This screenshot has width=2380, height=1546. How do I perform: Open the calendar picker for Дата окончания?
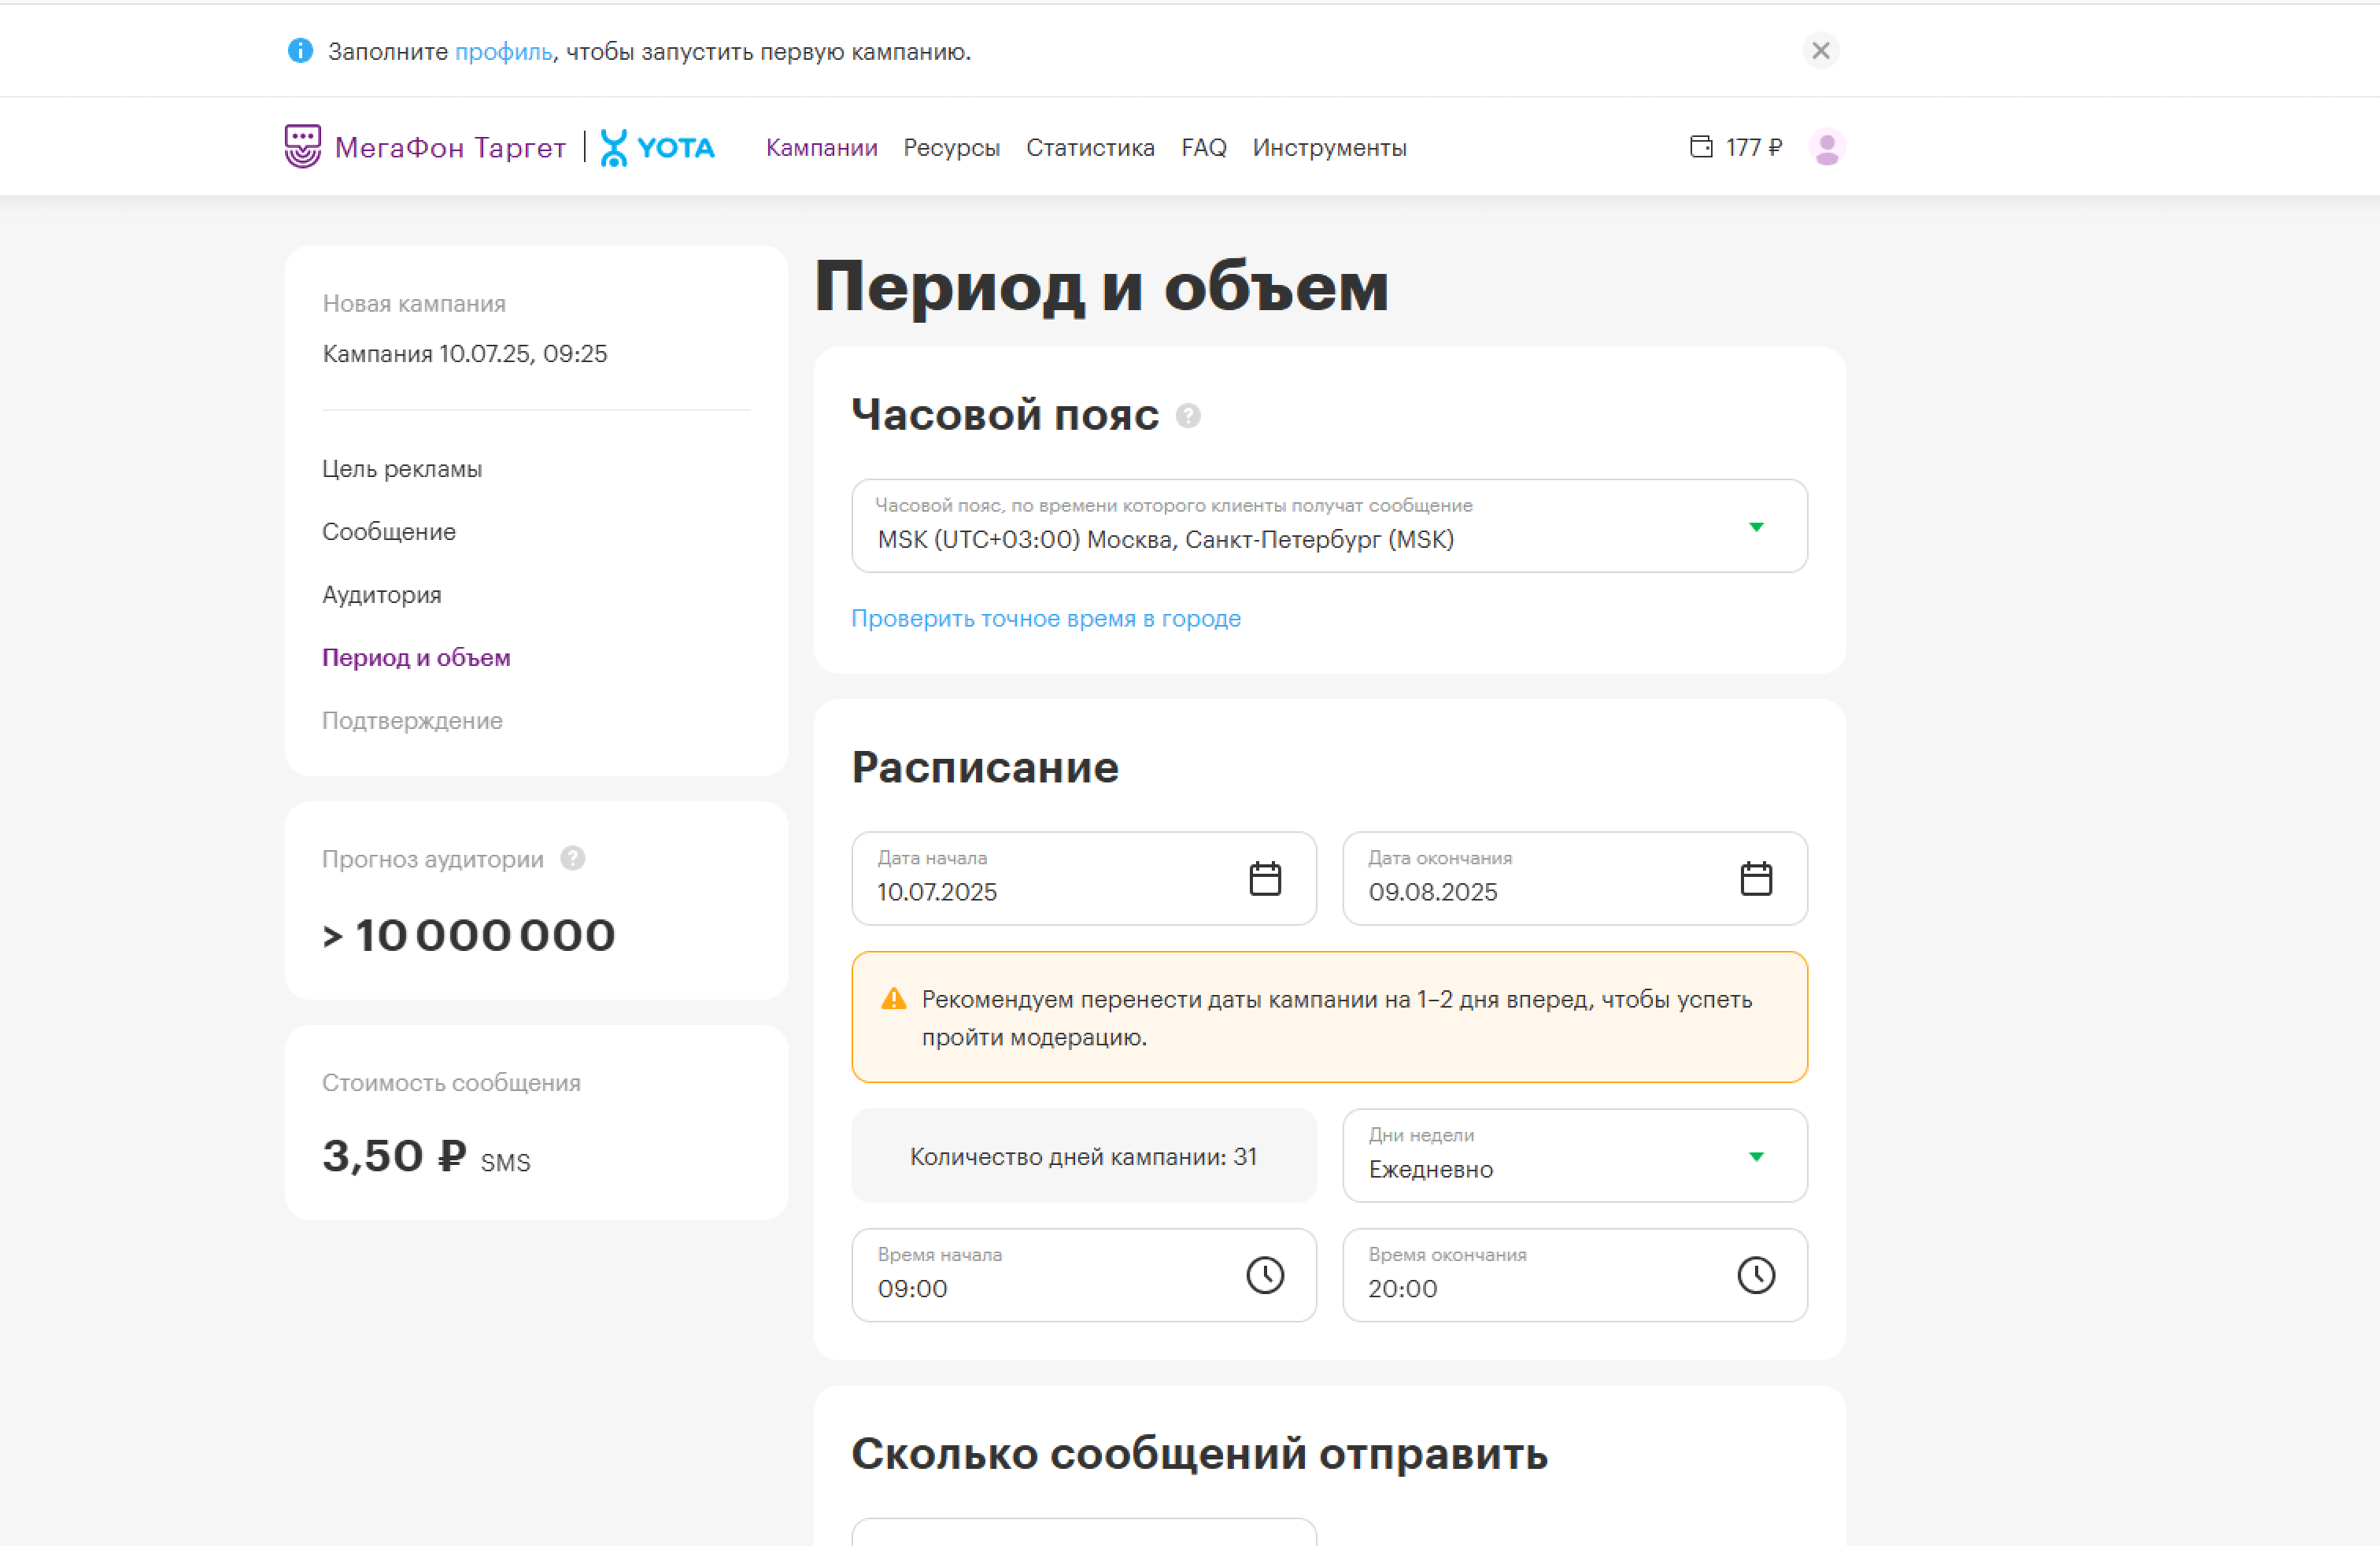(x=1756, y=878)
